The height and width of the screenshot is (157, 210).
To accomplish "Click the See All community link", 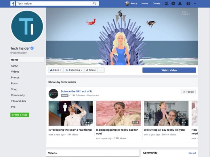I will point(192,153).
